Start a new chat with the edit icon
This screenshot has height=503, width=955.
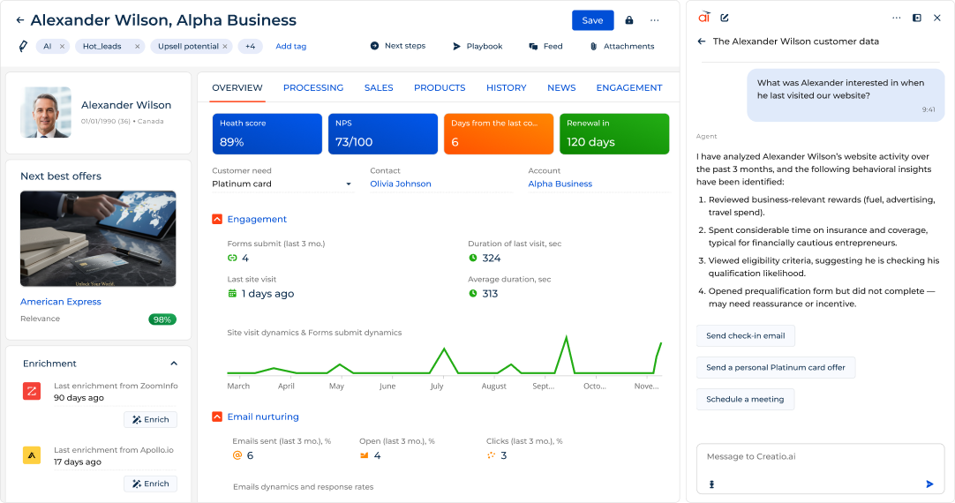pyautogui.click(x=725, y=18)
